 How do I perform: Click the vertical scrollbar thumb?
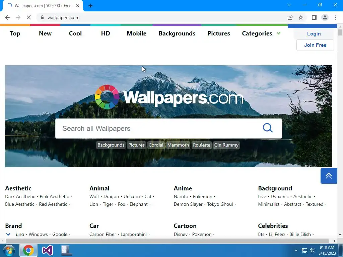[340, 32]
